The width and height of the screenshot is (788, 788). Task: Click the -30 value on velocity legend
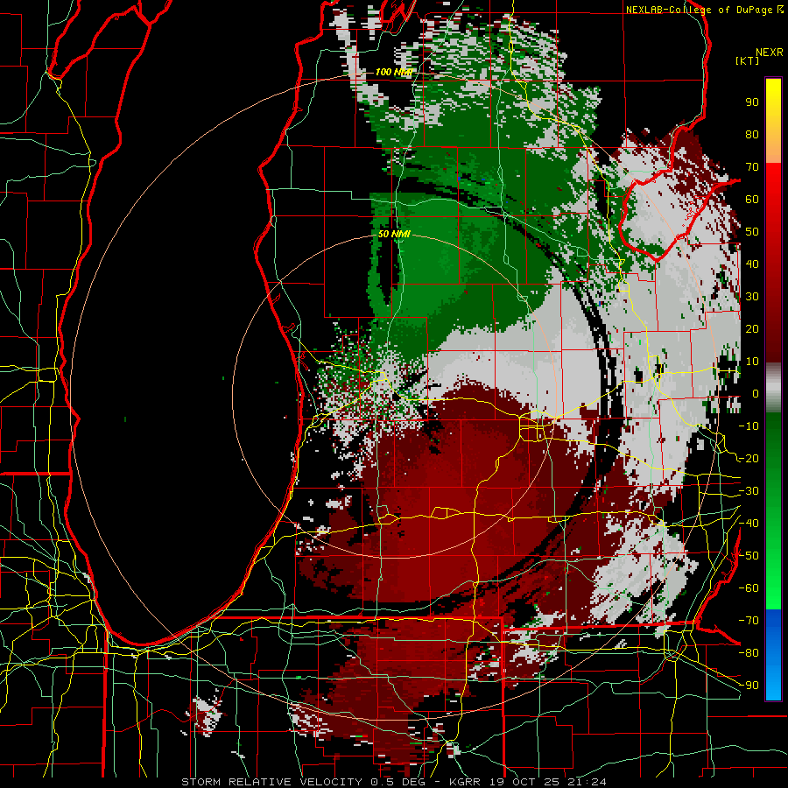(x=749, y=491)
